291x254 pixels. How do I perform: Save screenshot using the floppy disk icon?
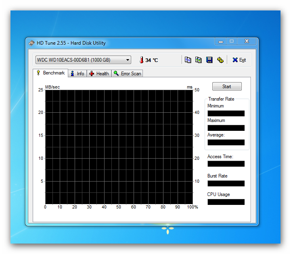pos(209,60)
